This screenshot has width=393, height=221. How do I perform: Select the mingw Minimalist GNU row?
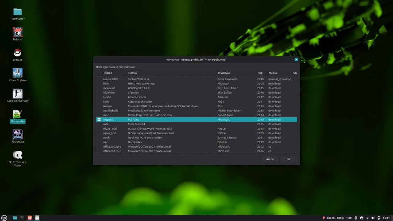[x=196, y=106]
